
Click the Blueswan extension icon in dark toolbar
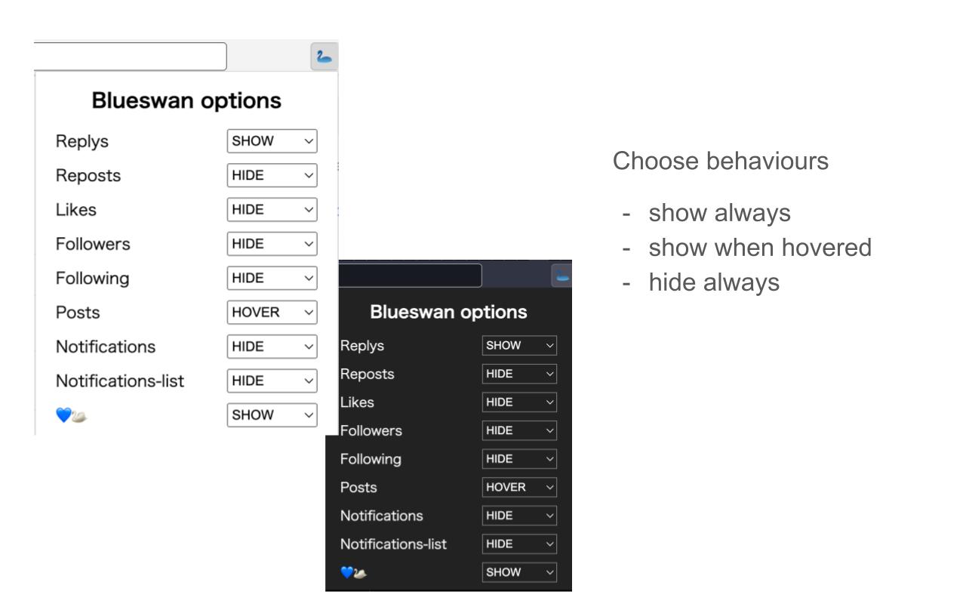tap(562, 276)
